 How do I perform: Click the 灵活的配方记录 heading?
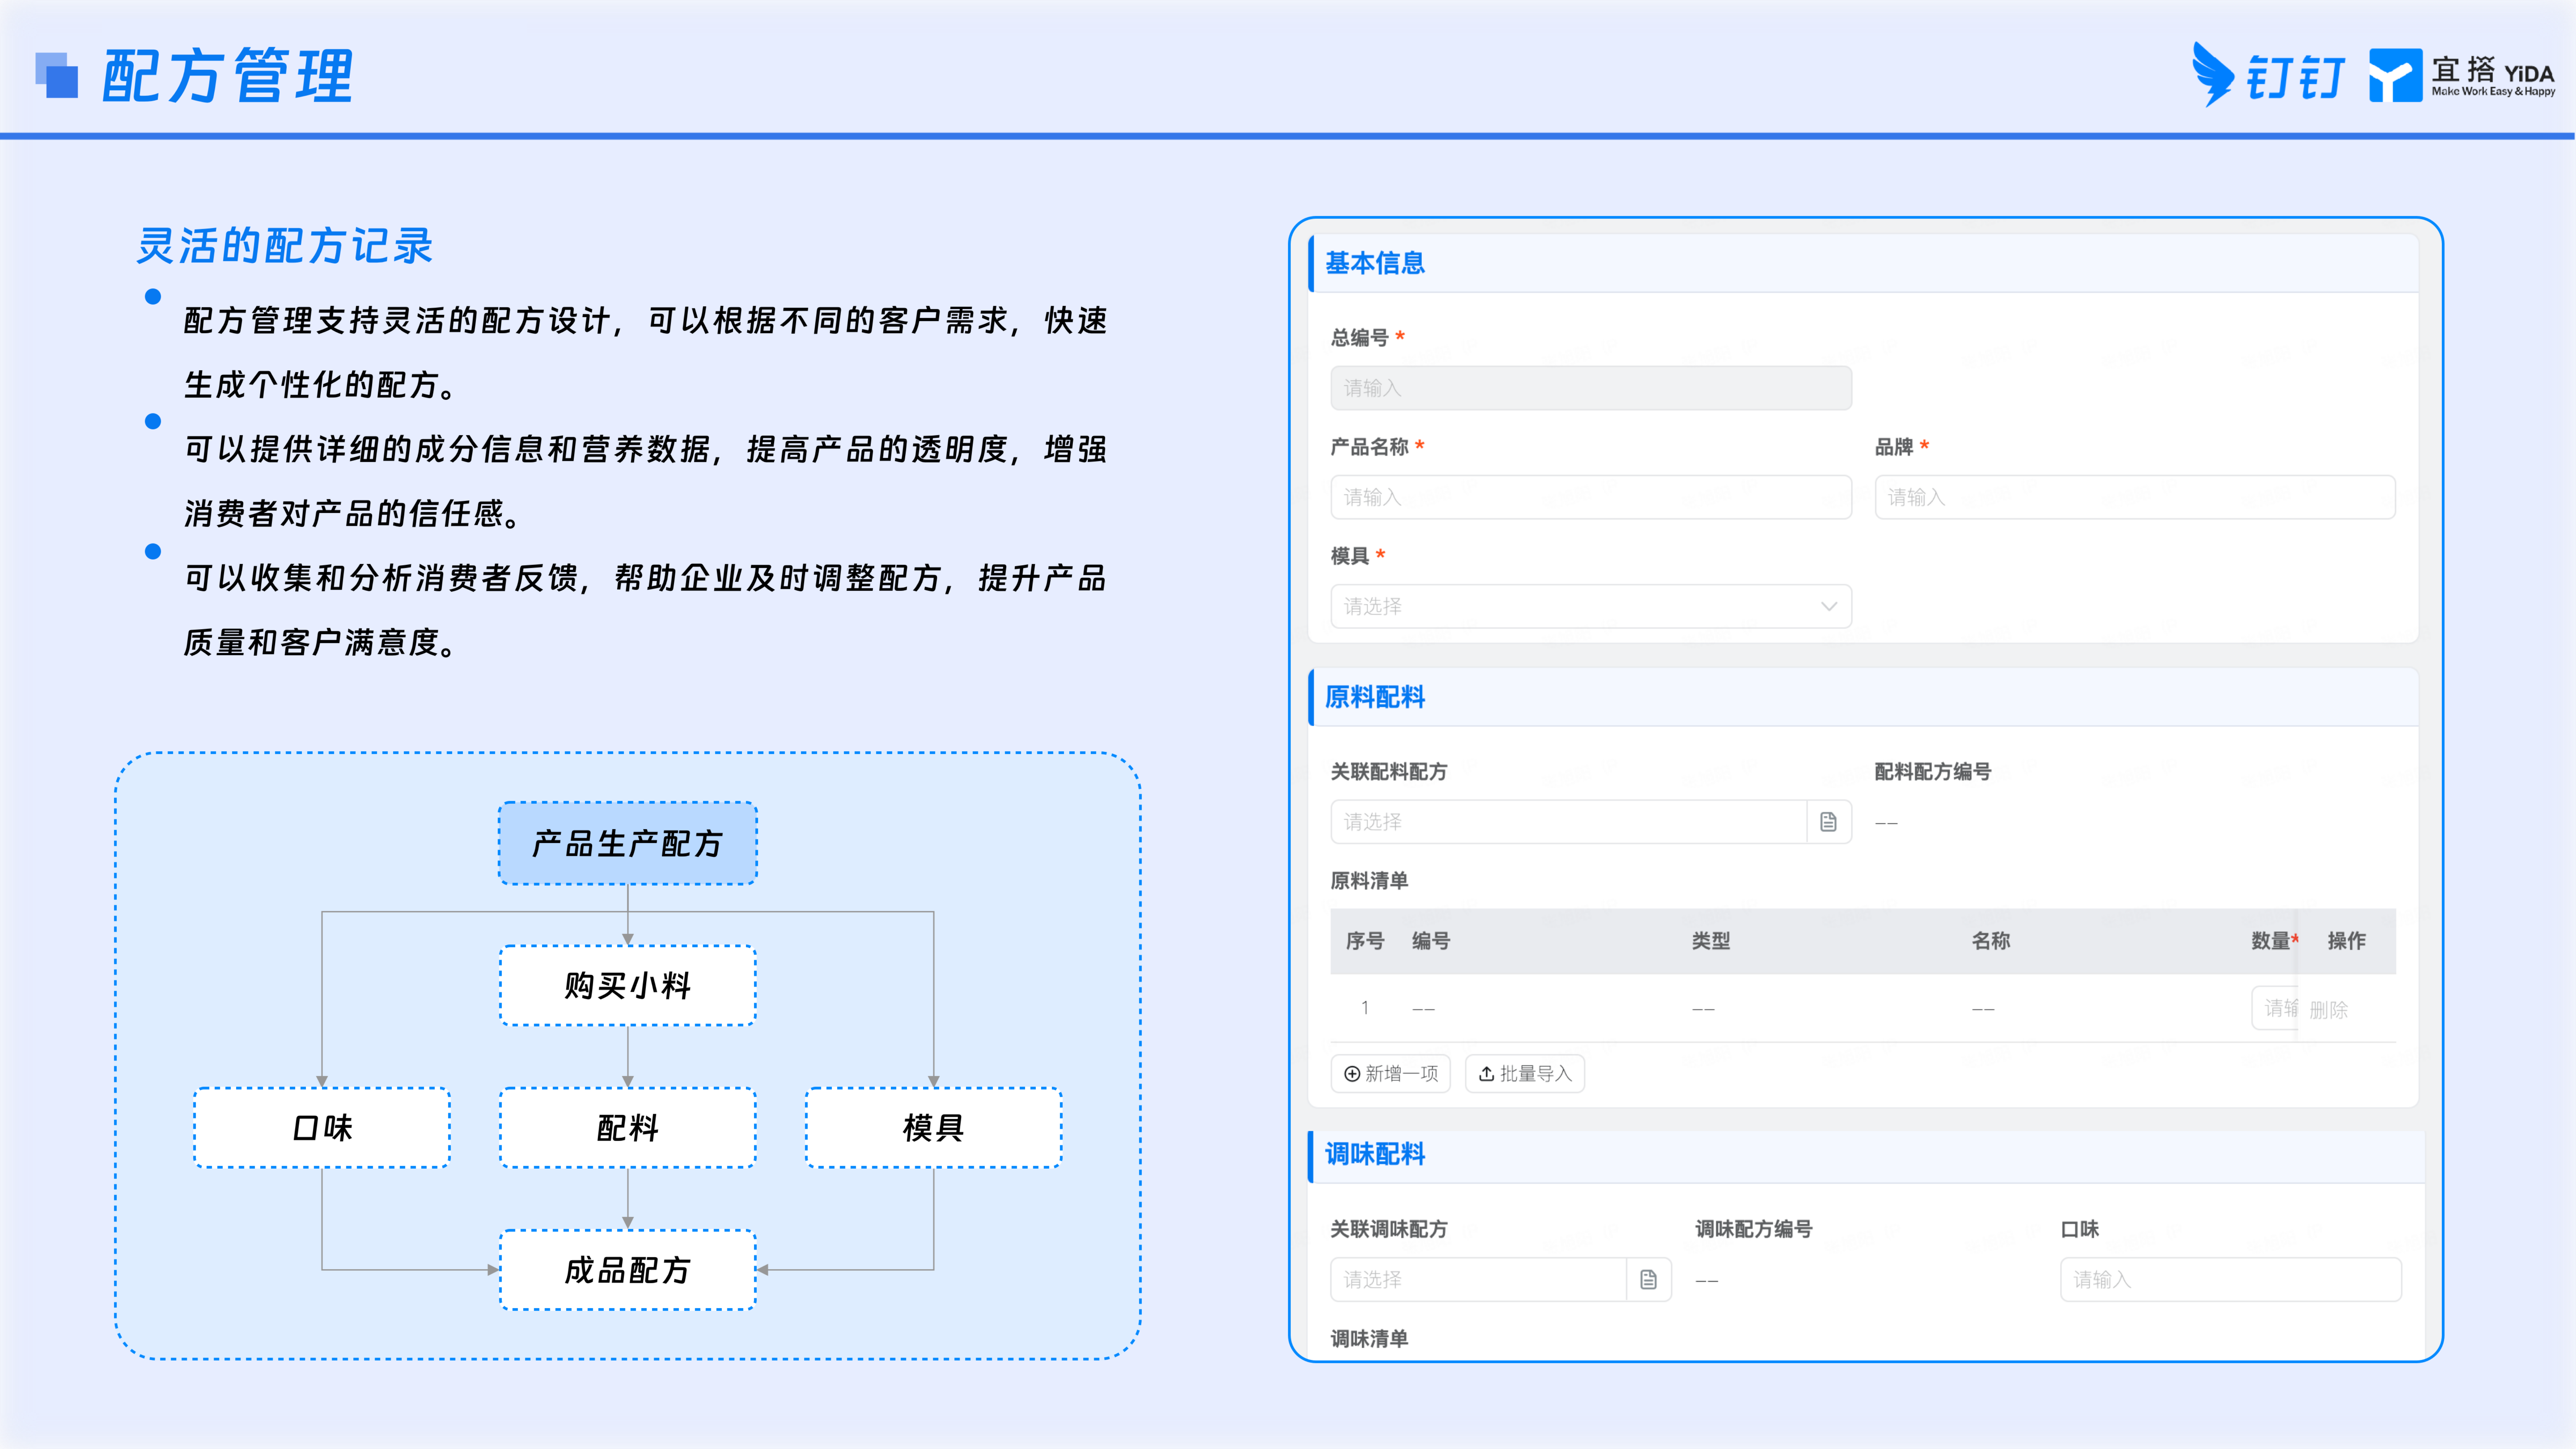point(285,246)
